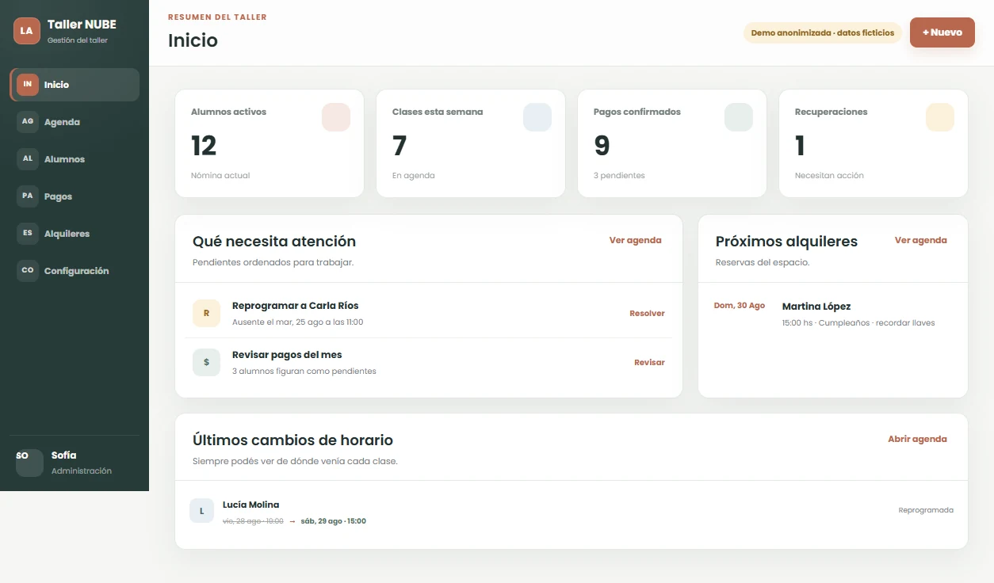Screen dimensions: 994x583
Task: Click the Lucía Molina name
Action: (251, 505)
